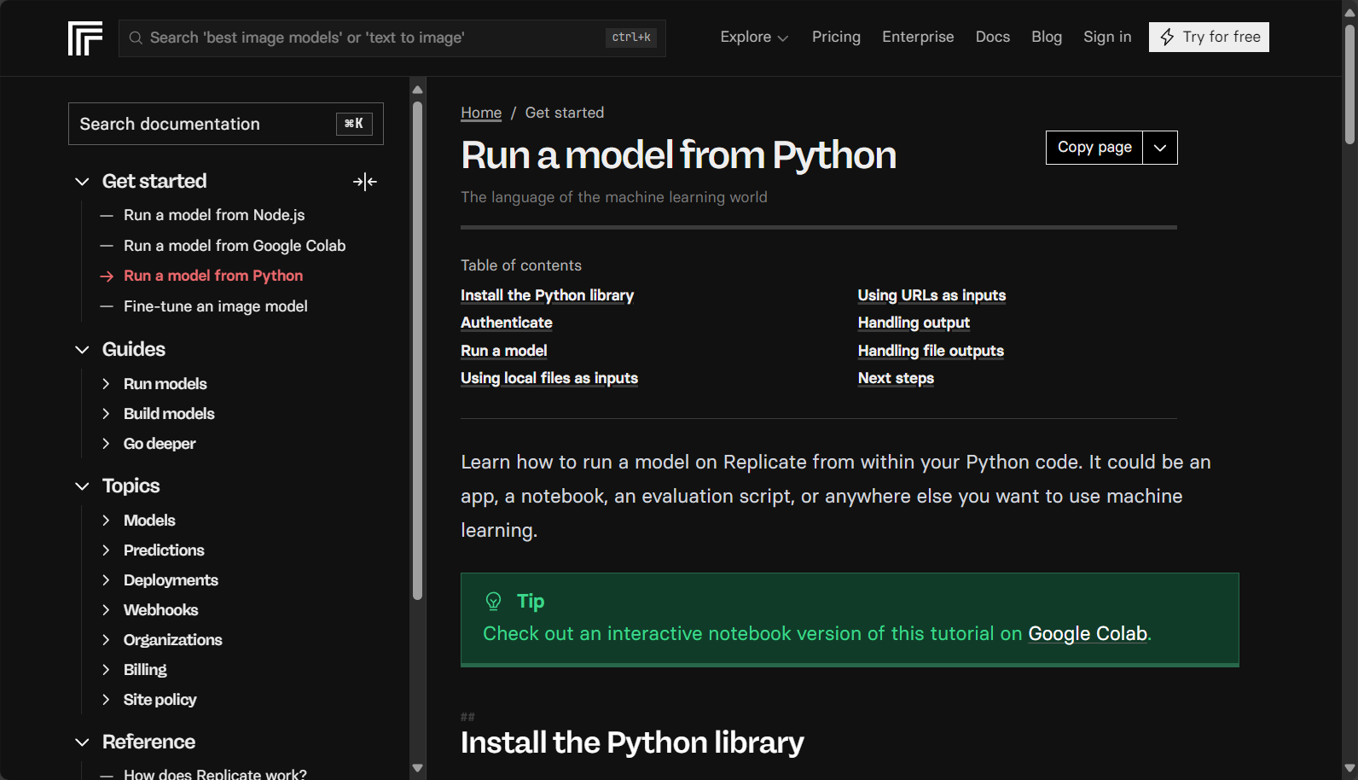Collapse the Topics section chevron
Screen dimensions: 1358x780
click(x=82, y=486)
